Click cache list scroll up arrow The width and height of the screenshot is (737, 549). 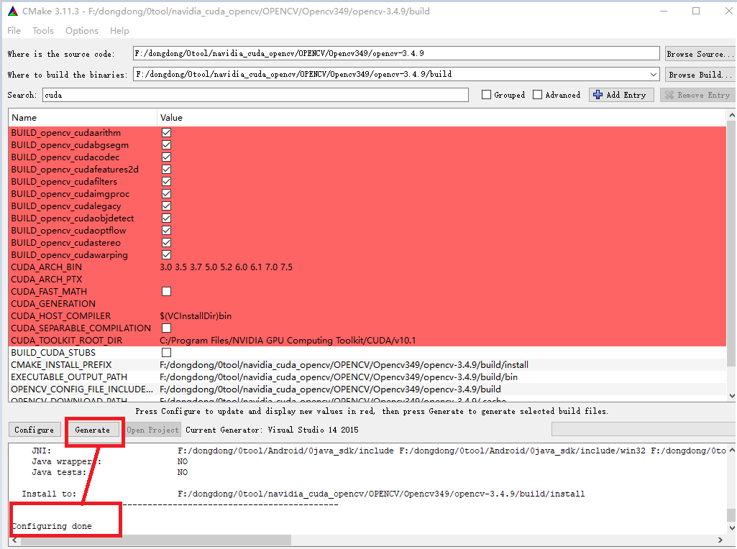pyautogui.click(x=731, y=115)
